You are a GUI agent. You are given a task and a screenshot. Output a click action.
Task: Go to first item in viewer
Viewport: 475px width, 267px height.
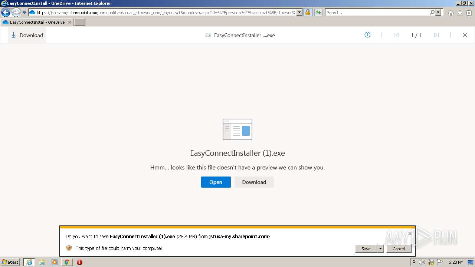(x=396, y=35)
